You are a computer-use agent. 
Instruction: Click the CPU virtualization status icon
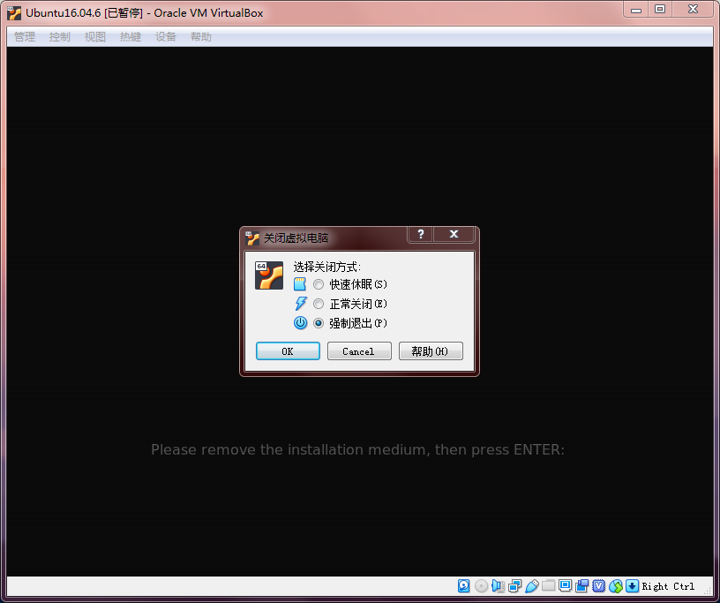[x=599, y=585]
